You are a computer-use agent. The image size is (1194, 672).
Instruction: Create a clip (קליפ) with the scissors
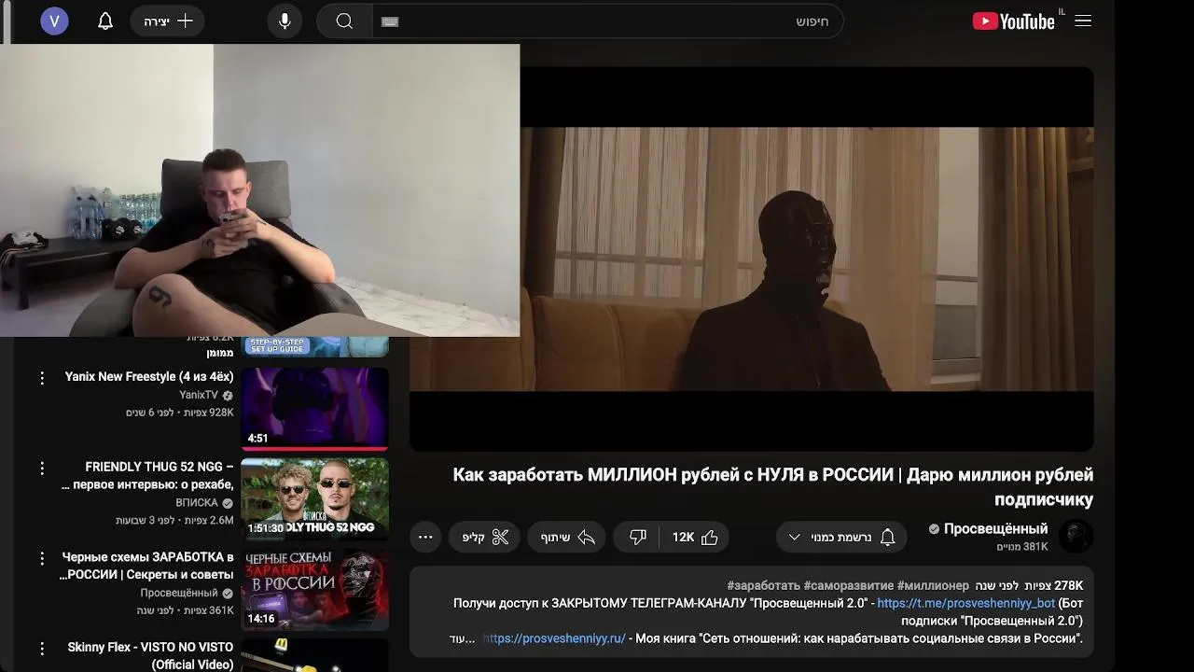click(x=485, y=537)
